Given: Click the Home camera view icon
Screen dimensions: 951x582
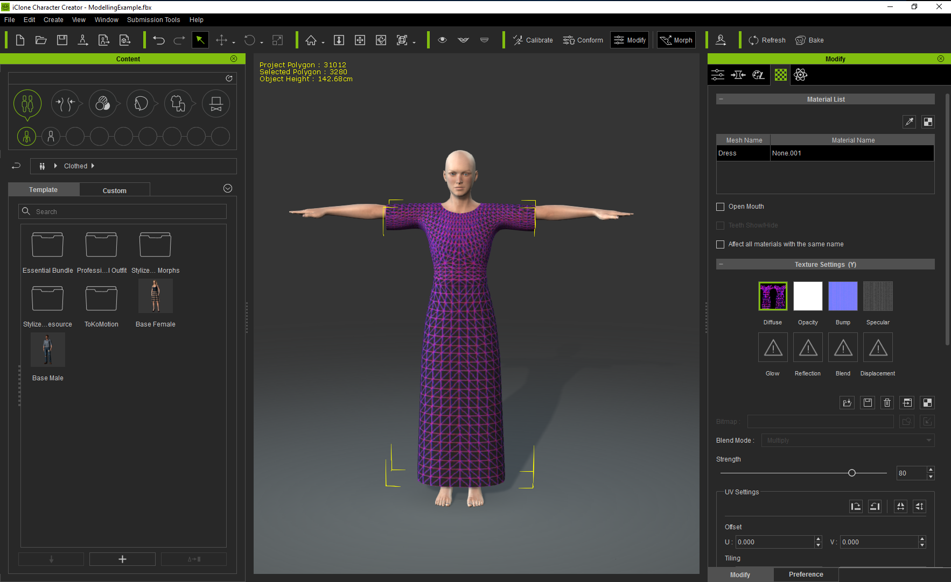Looking at the screenshot, I should point(311,40).
